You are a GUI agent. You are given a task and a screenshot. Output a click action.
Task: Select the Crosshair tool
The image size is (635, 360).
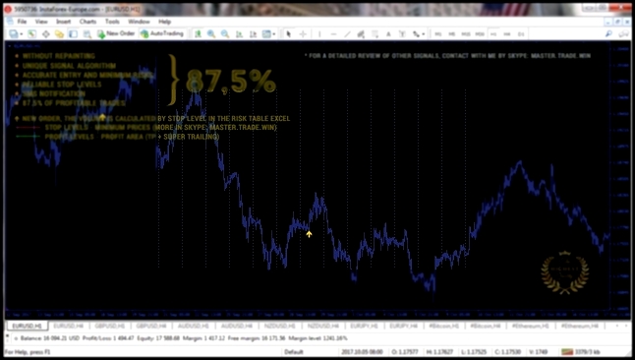303,34
